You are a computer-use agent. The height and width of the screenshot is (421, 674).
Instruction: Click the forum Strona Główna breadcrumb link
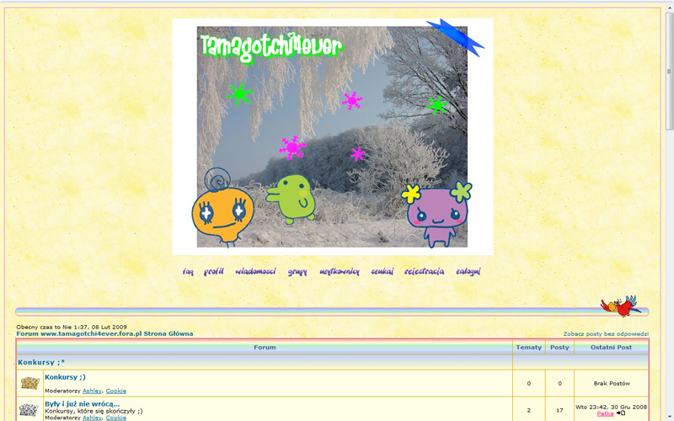point(104,334)
